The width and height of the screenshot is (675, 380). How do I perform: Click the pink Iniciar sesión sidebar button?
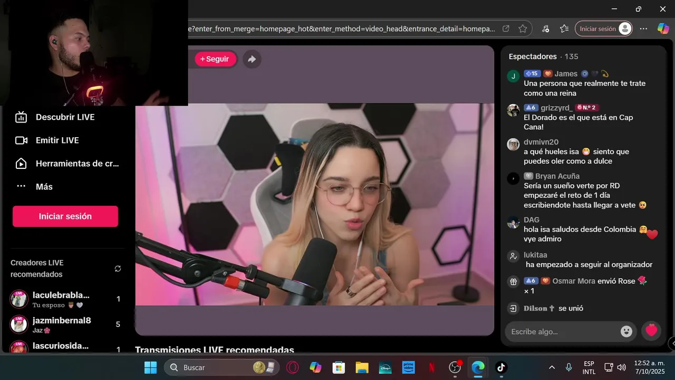click(x=65, y=216)
